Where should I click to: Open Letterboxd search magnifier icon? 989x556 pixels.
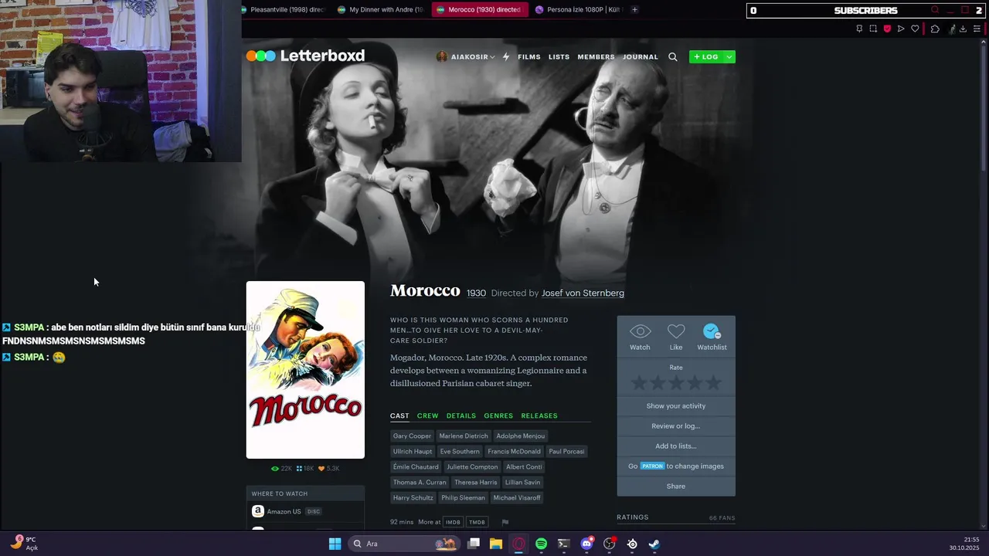point(673,56)
